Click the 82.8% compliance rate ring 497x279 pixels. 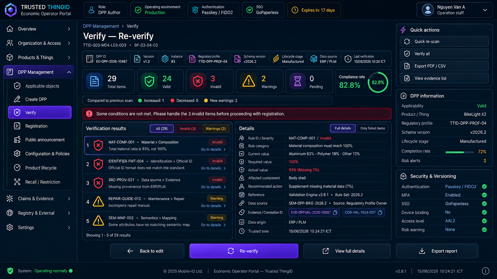click(x=378, y=82)
